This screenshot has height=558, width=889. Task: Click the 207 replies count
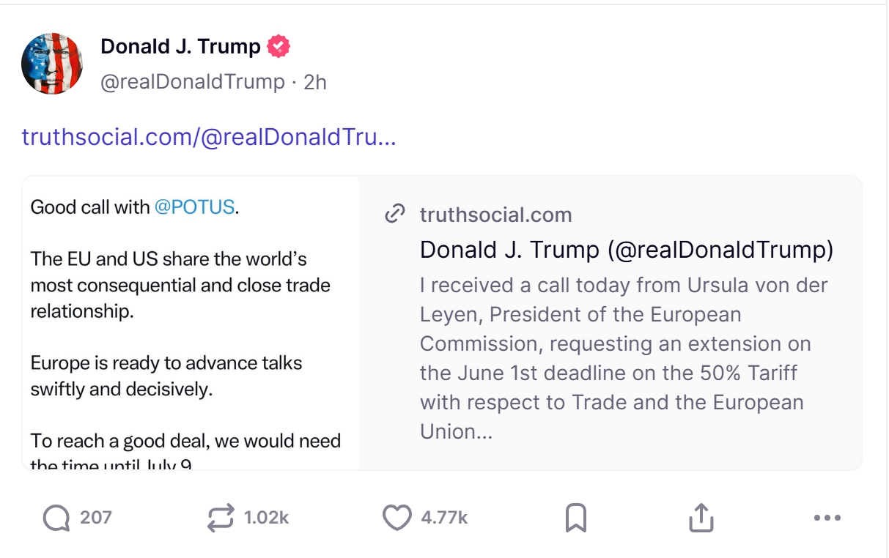(x=96, y=518)
